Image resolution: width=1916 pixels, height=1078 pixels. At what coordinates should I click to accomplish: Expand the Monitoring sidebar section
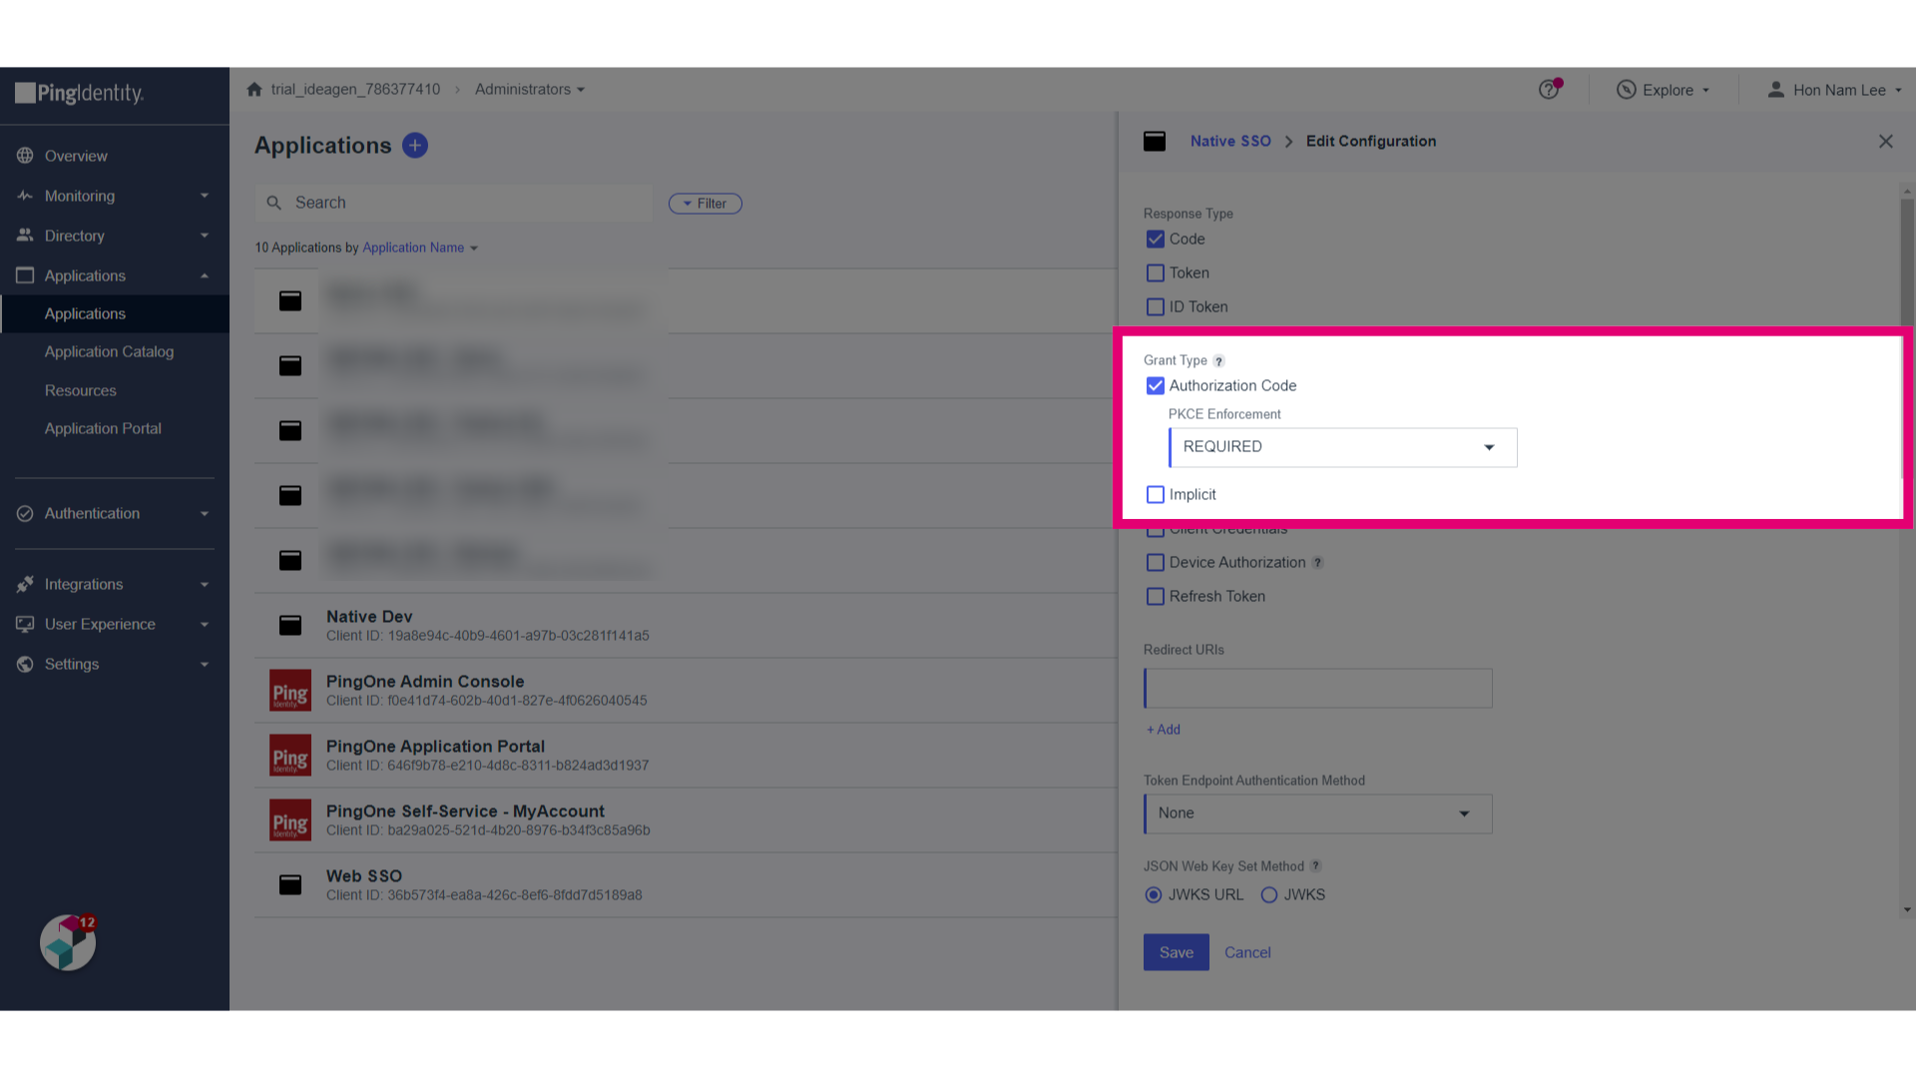[x=205, y=196]
